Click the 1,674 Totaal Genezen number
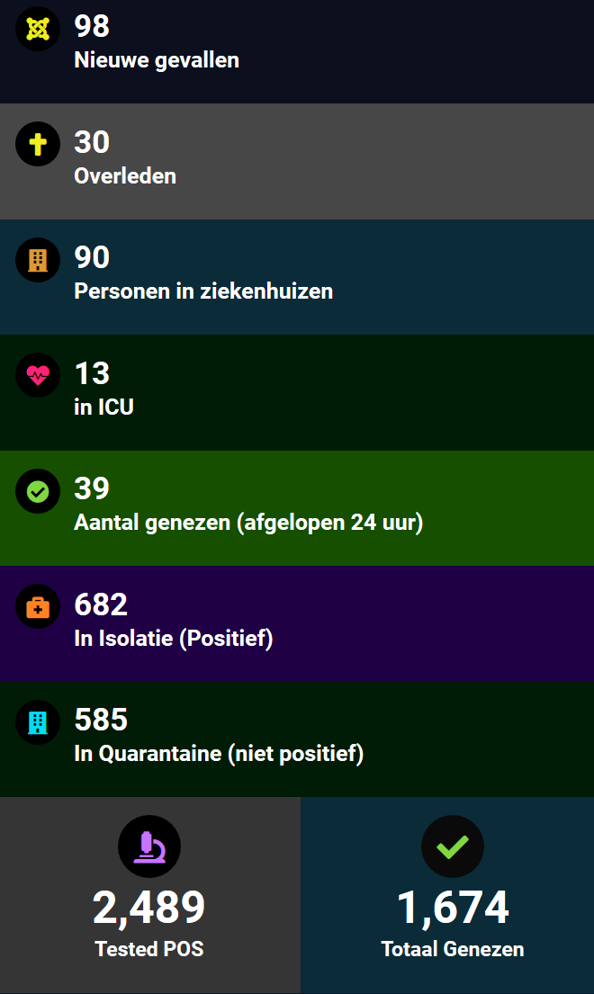Image resolution: width=594 pixels, height=994 pixels. tap(453, 907)
